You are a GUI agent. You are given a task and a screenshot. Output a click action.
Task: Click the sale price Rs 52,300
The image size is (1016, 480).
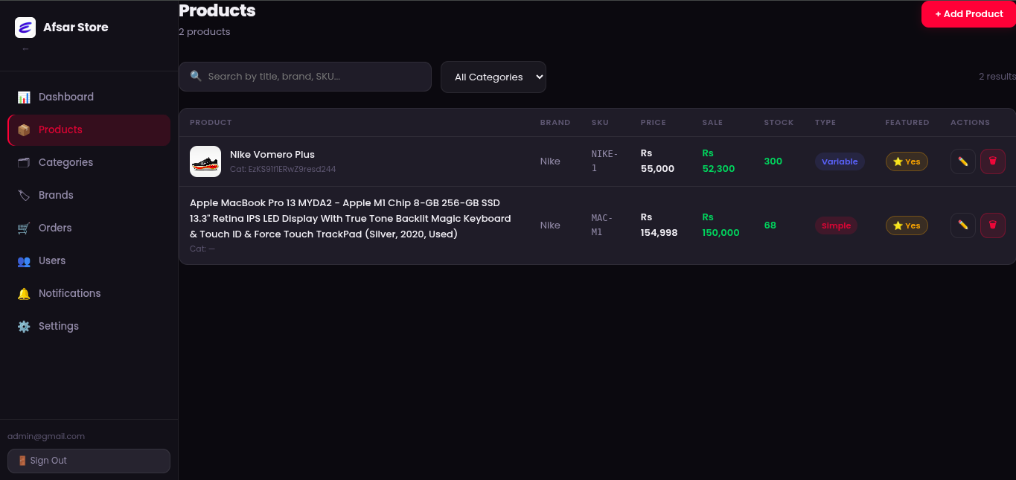[718, 161]
